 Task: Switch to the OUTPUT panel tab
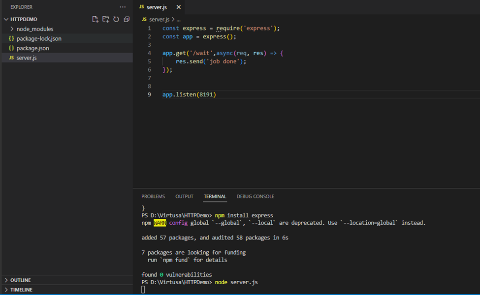(184, 196)
